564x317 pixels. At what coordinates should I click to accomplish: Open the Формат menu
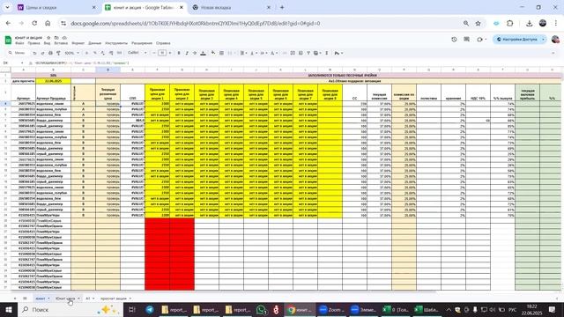[78, 43]
